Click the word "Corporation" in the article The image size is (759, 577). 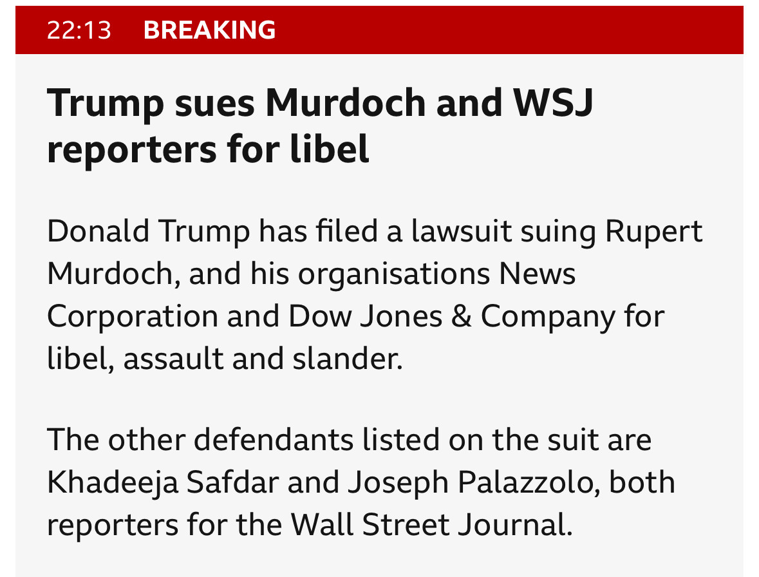point(133,317)
